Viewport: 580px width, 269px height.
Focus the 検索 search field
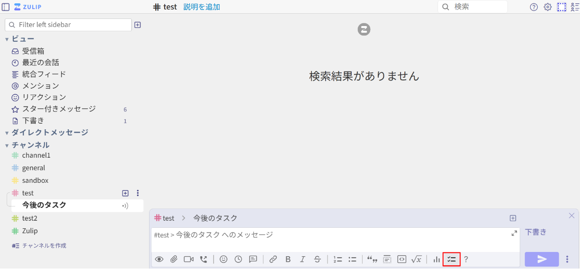tap(472, 7)
